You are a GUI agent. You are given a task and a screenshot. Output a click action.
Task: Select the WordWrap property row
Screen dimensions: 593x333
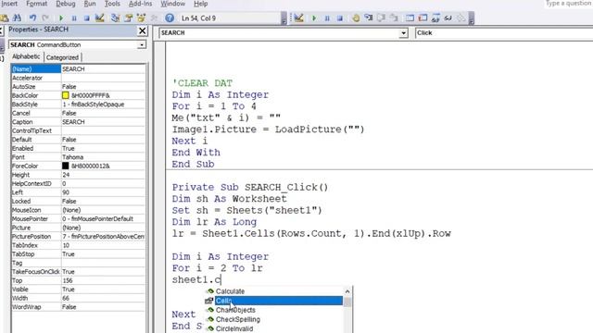78,307
